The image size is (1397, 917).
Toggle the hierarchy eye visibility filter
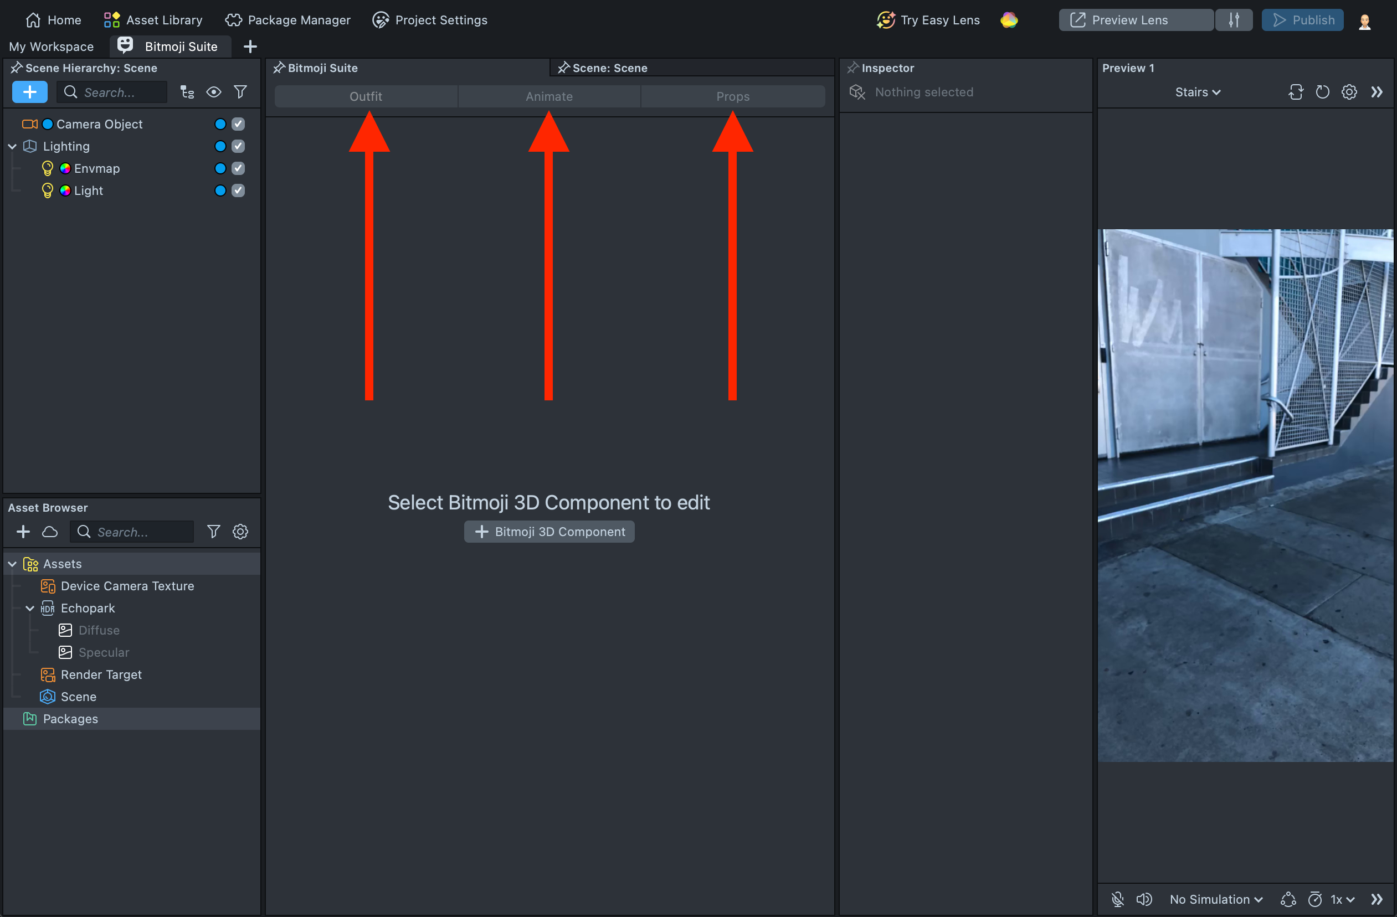214,92
